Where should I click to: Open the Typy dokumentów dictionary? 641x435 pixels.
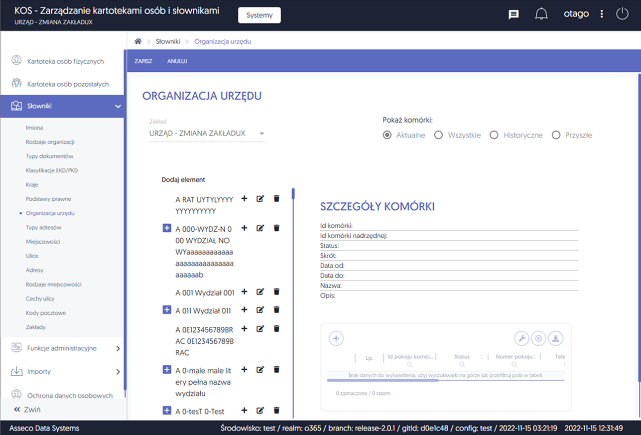[50, 156]
